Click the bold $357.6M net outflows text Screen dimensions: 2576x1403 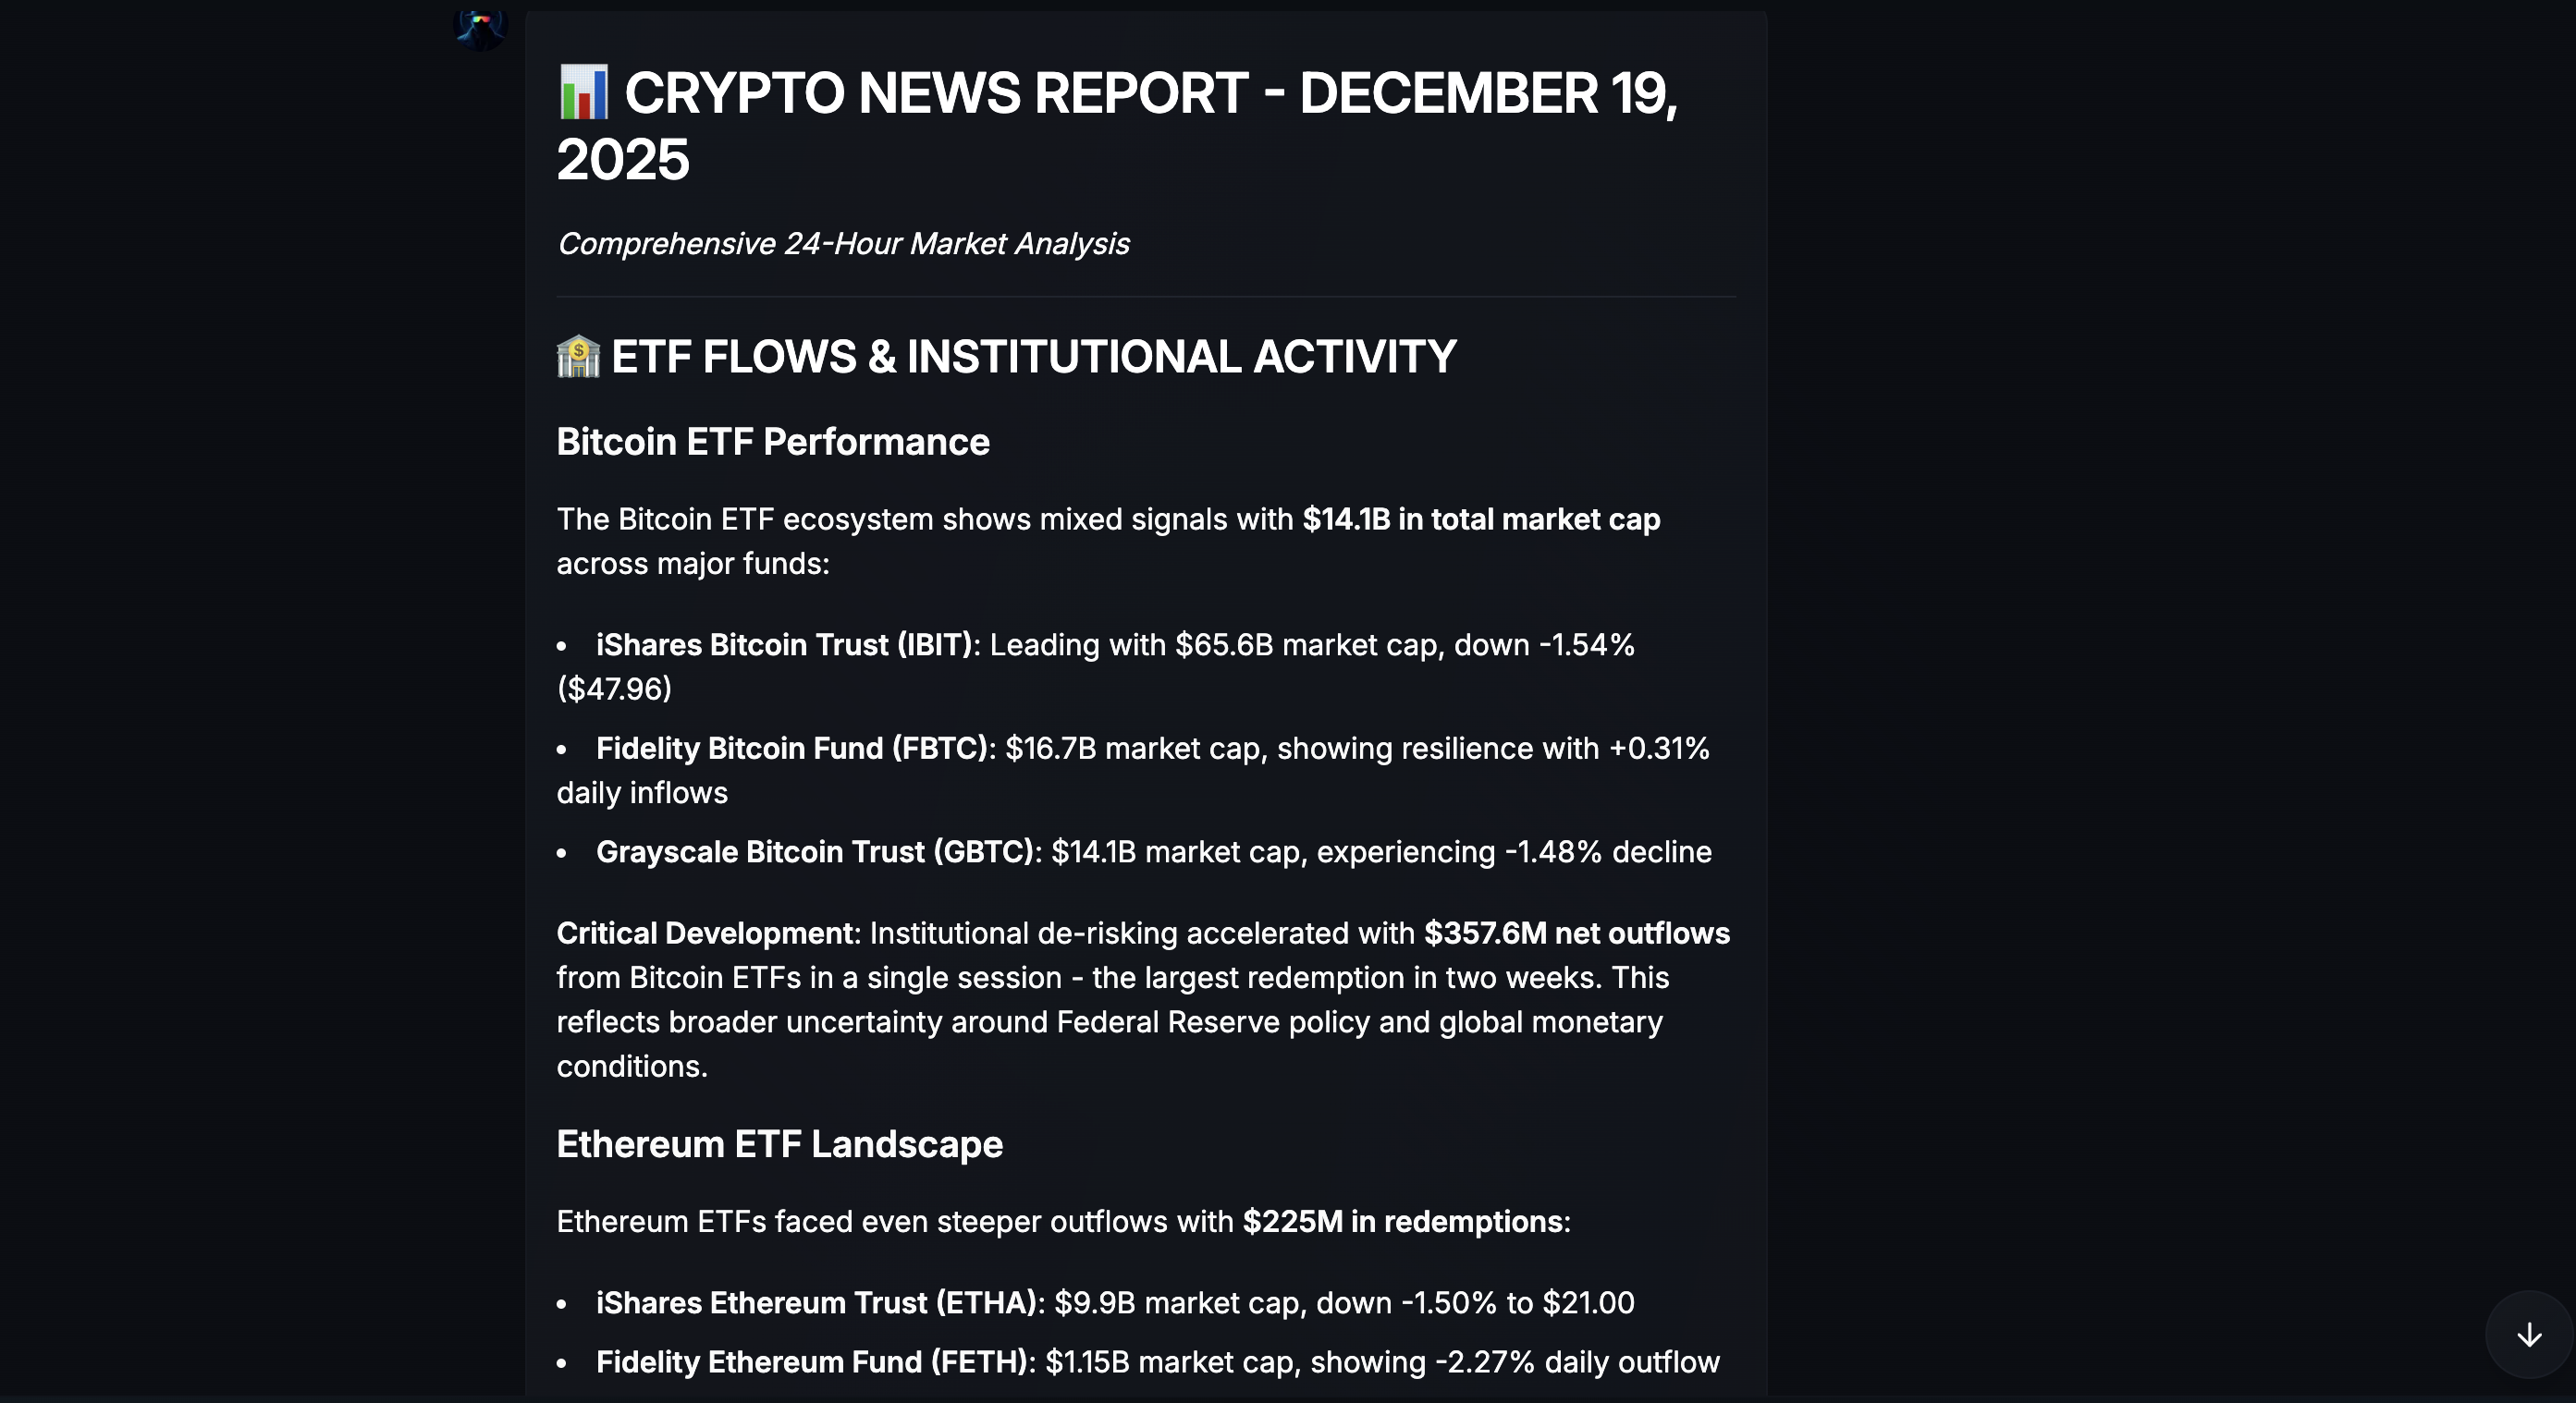coord(1576,933)
